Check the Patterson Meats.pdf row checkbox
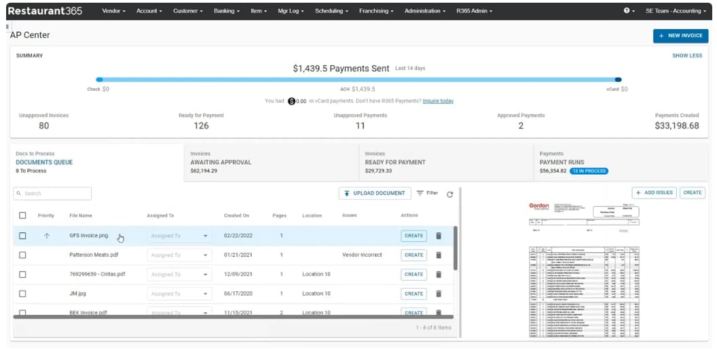 [22, 255]
